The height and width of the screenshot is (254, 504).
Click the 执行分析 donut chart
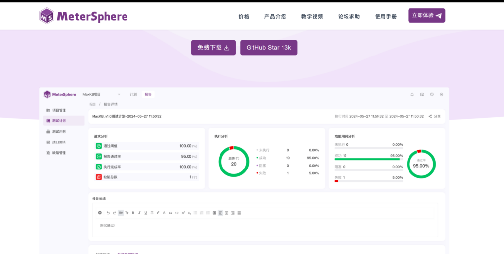234,162
